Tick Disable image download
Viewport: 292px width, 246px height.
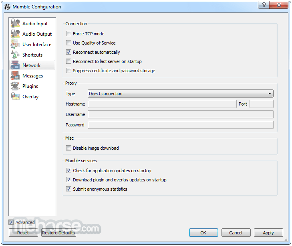click(x=68, y=148)
